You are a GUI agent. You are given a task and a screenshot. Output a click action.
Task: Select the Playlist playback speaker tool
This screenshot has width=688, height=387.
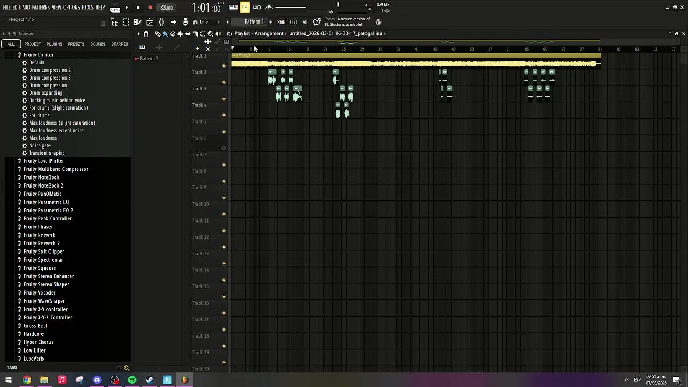[218, 34]
